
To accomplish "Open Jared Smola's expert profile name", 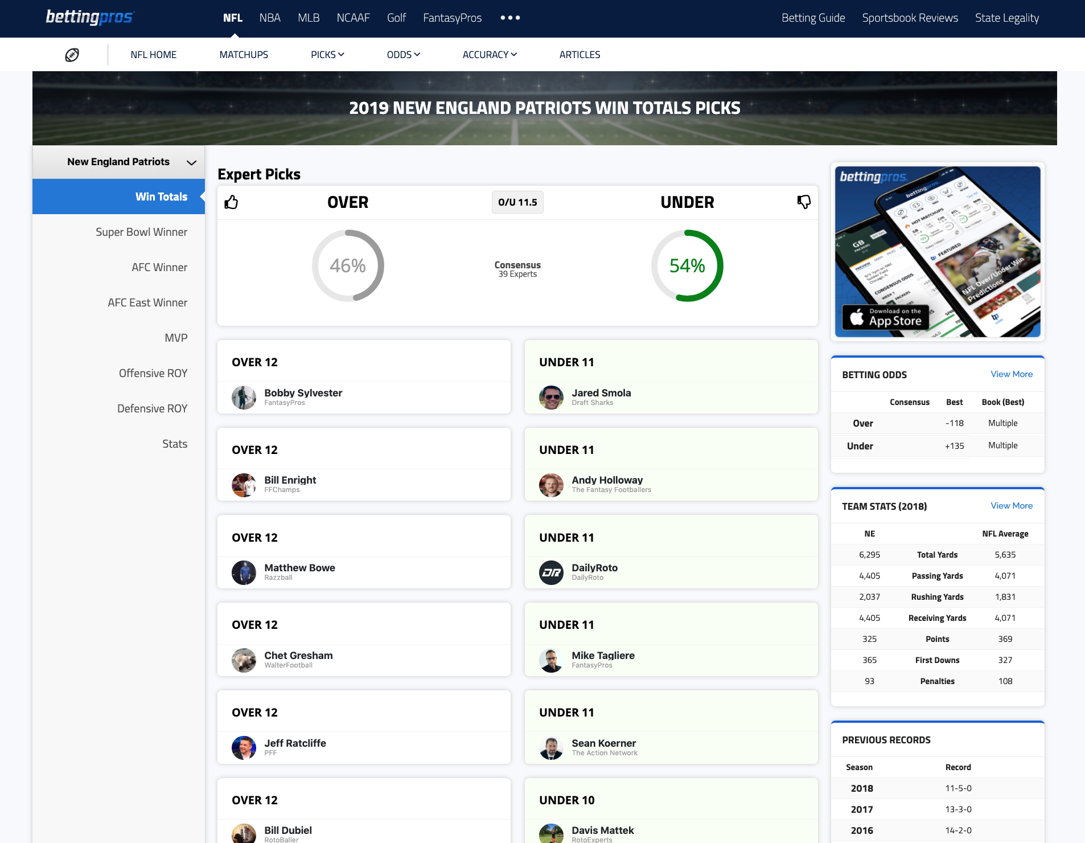I will coord(601,393).
